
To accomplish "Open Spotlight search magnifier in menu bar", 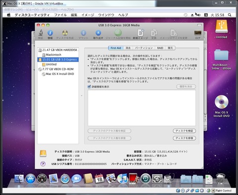I will click(230, 15).
